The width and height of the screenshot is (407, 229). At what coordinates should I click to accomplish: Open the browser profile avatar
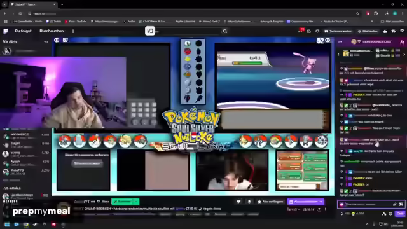pyautogui.click(x=395, y=13)
